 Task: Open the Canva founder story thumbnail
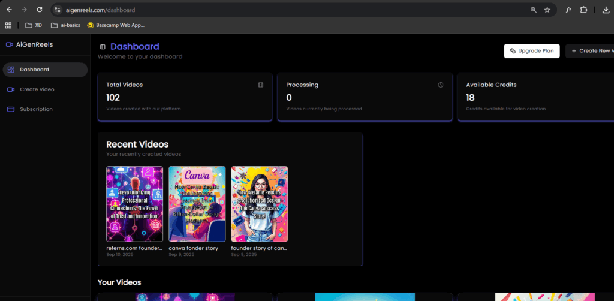pyautogui.click(x=197, y=204)
